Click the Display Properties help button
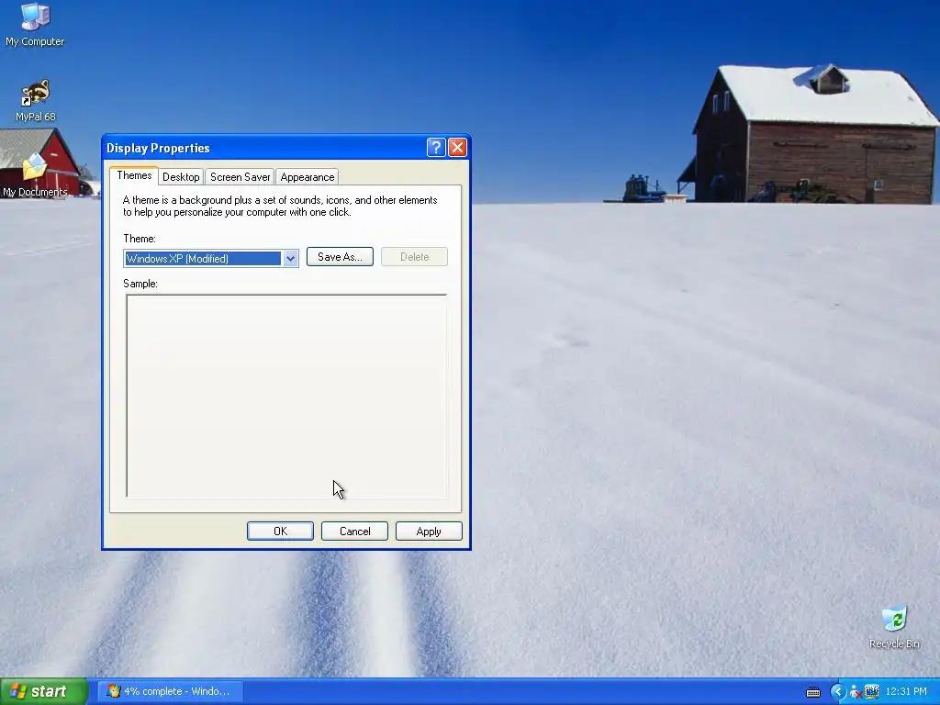The height and width of the screenshot is (705, 940). click(x=436, y=148)
